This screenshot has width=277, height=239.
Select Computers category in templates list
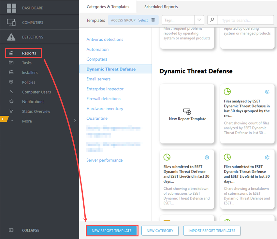pos(97,59)
